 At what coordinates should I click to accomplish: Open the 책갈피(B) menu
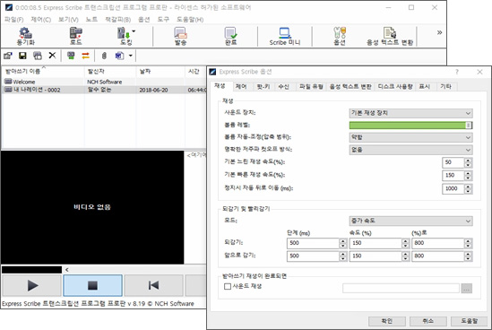coord(117,20)
